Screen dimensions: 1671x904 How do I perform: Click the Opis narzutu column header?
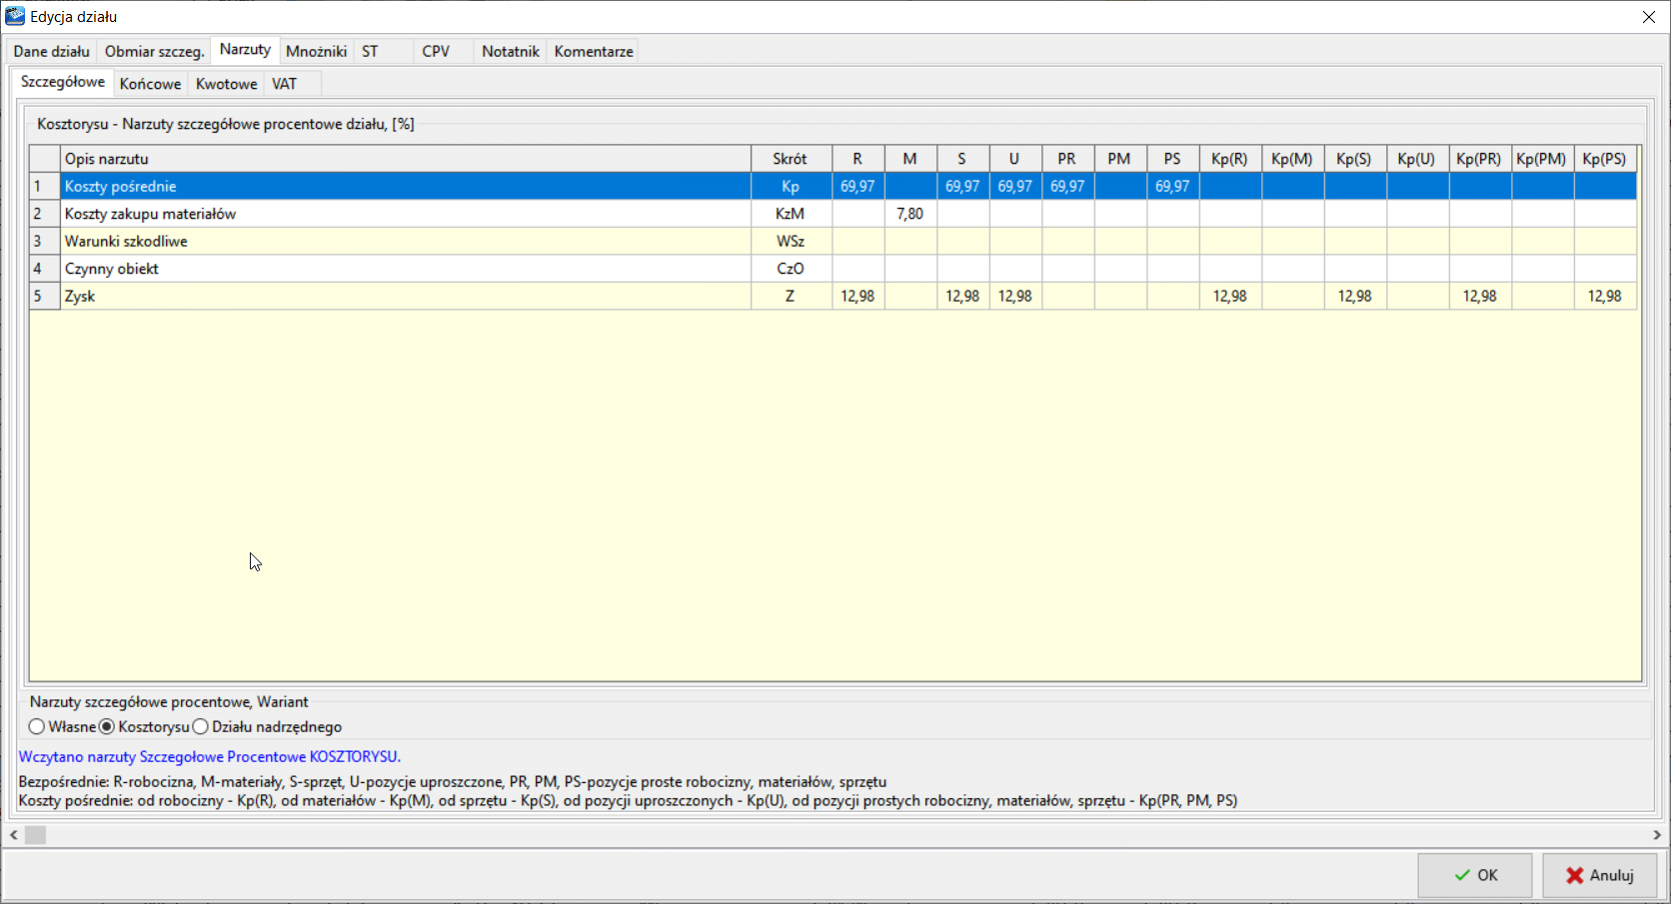pyautogui.click(x=406, y=159)
